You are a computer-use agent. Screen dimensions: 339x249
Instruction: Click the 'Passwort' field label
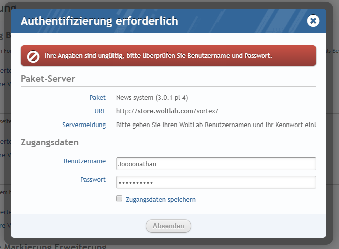pyautogui.click(x=93, y=179)
